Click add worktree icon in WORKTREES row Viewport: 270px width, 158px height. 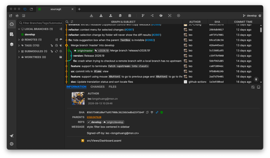[61, 57]
